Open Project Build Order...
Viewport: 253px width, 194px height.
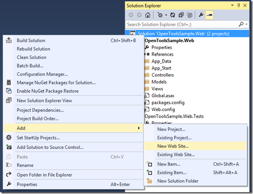click(73, 119)
